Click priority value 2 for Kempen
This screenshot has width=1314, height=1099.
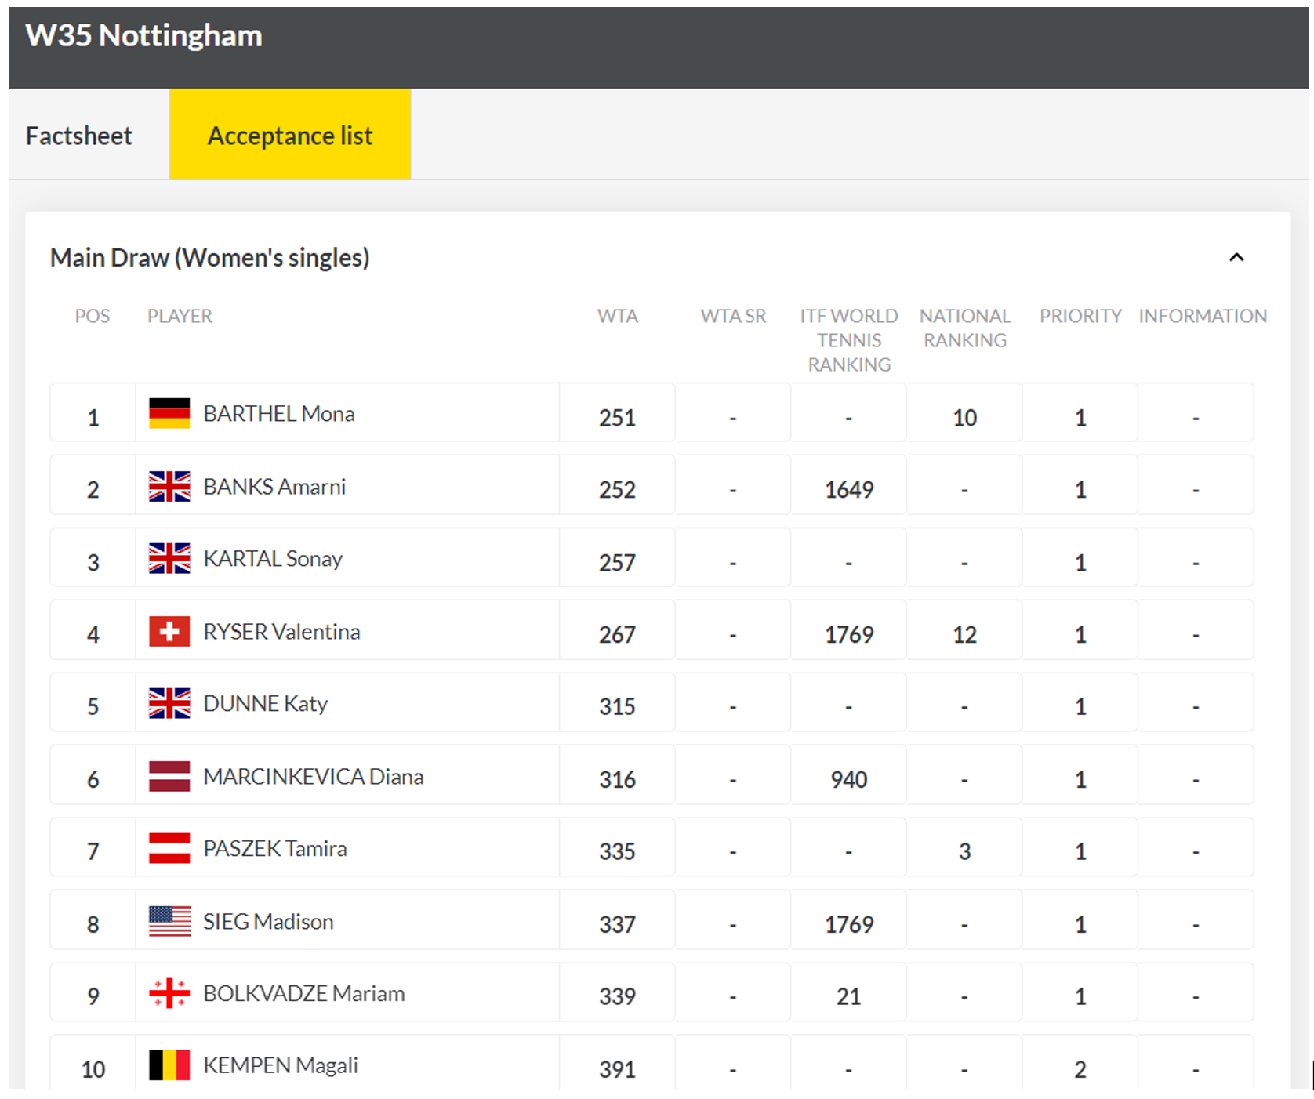(1080, 1070)
